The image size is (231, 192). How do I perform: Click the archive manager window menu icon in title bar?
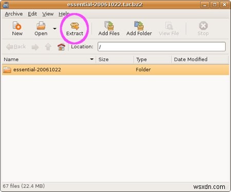[x=6, y=5]
